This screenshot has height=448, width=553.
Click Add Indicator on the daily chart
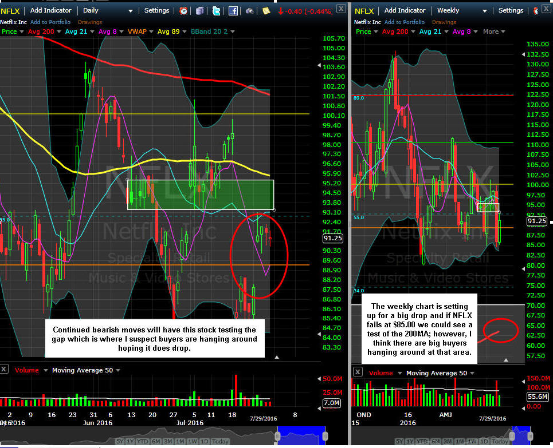tap(51, 10)
